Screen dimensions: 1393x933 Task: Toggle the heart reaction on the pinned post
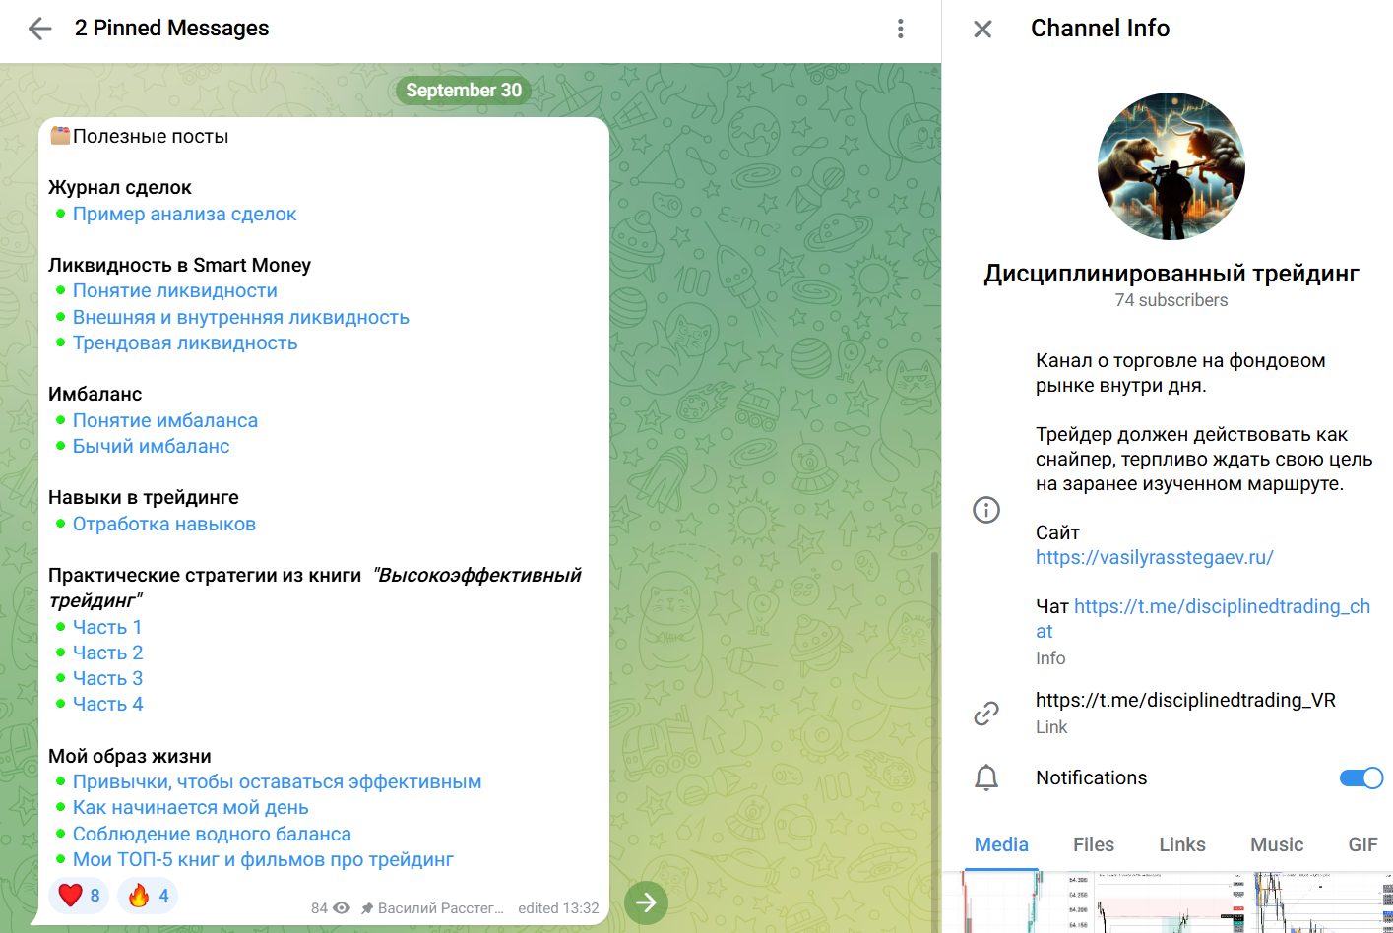[78, 896]
